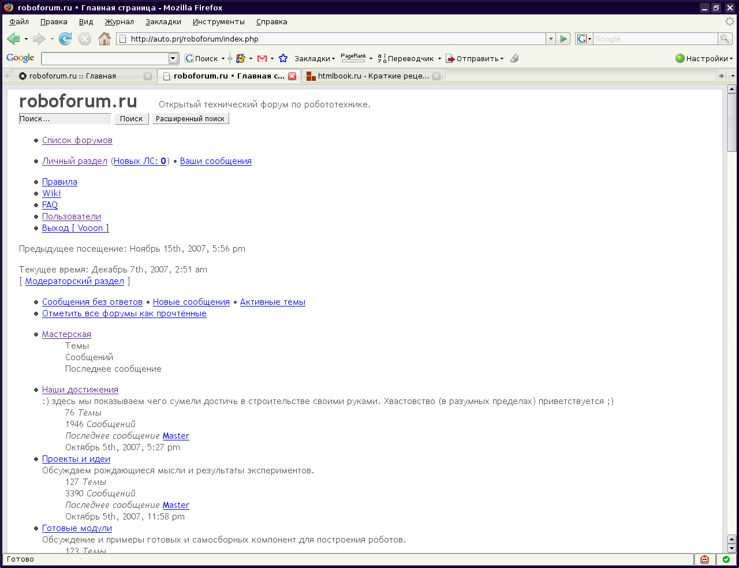Click the magnifier icon in Google search box
This screenshot has width=739, height=568.
[x=725, y=39]
